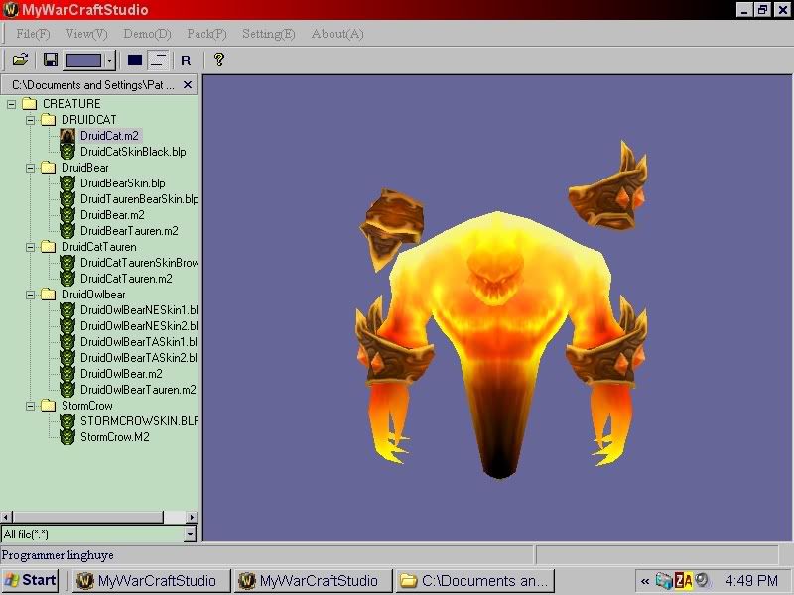Viewport: 794px width, 595px height.
Task: Select the DruidOwlBearNESkin2 file name
Action: click(139, 326)
